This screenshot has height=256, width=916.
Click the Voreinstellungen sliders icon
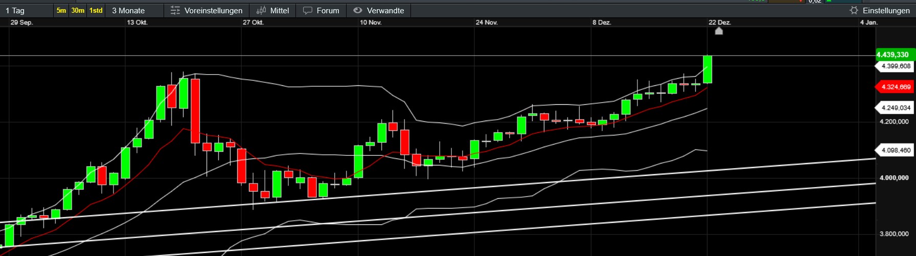(175, 10)
